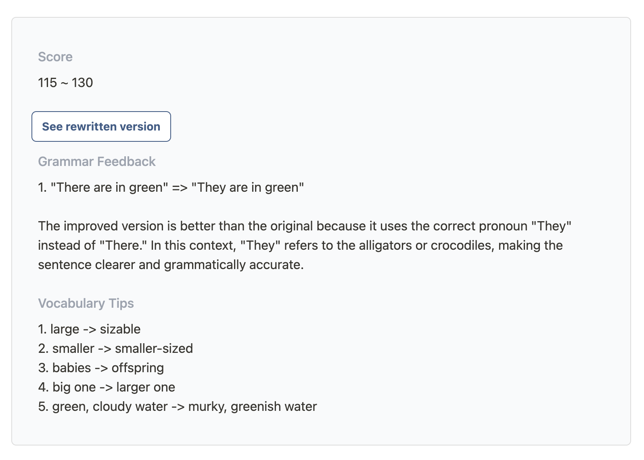Click the explanation paragraph about pronoun "They"
Viewport: 644px width, 460px height.
pyautogui.click(x=305, y=245)
